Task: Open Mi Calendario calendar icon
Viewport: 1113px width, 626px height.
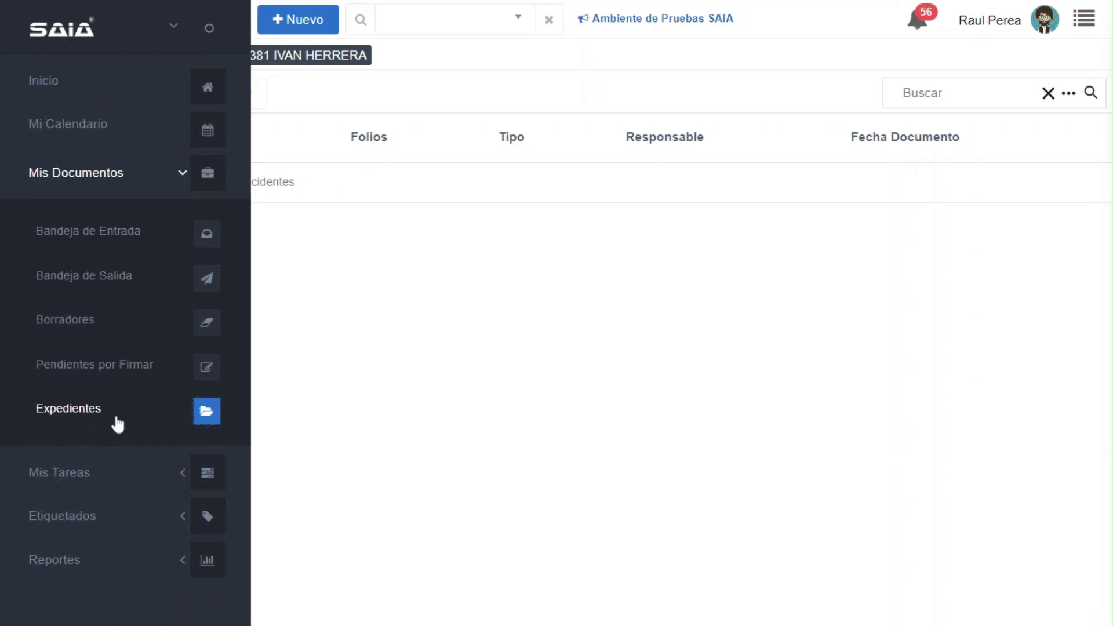Action: point(208,130)
